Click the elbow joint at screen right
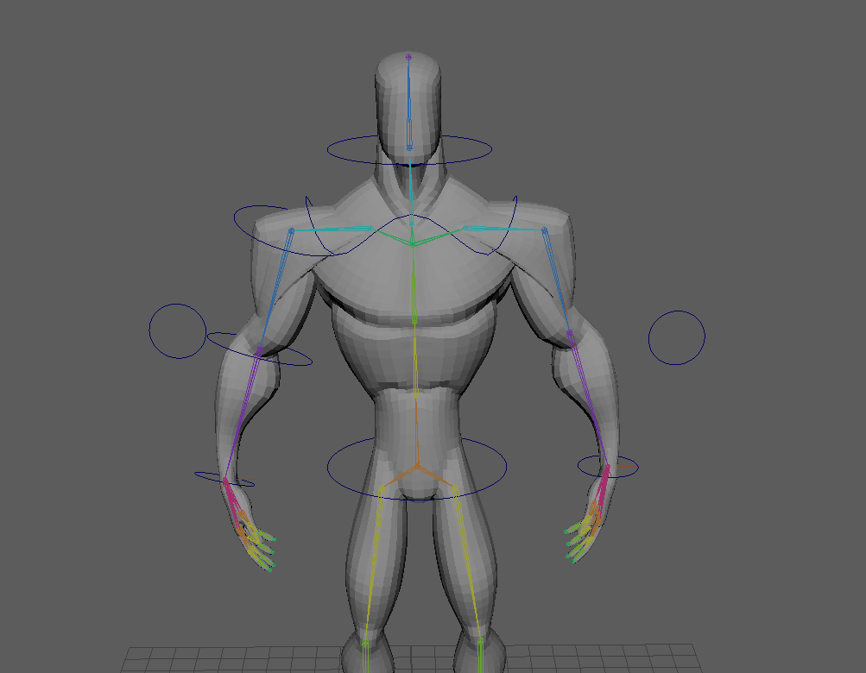The width and height of the screenshot is (866, 673). tap(571, 332)
